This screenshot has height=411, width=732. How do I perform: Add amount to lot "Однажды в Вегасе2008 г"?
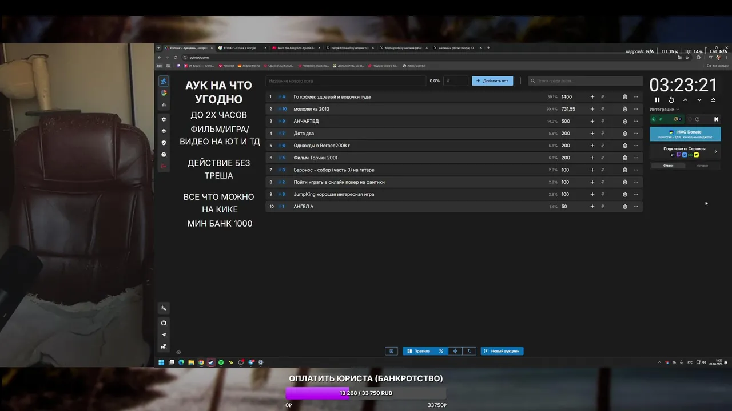[592, 146]
